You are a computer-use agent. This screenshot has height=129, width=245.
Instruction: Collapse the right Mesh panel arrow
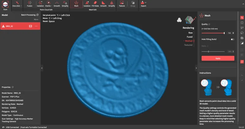click(x=196, y=68)
